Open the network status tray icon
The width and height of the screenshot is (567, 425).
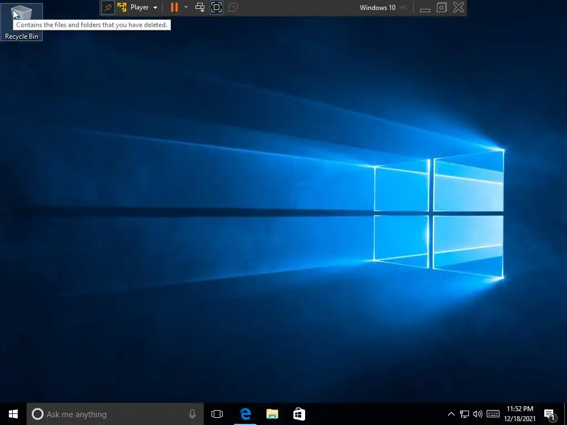pos(465,414)
